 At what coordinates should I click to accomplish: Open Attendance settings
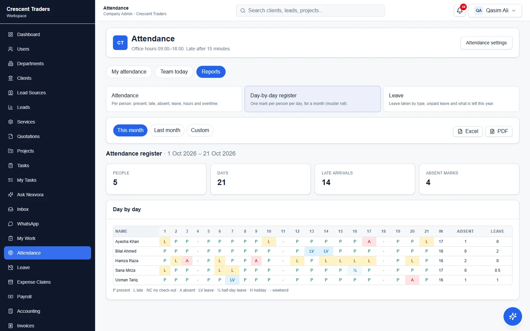(x=486, y=43)
